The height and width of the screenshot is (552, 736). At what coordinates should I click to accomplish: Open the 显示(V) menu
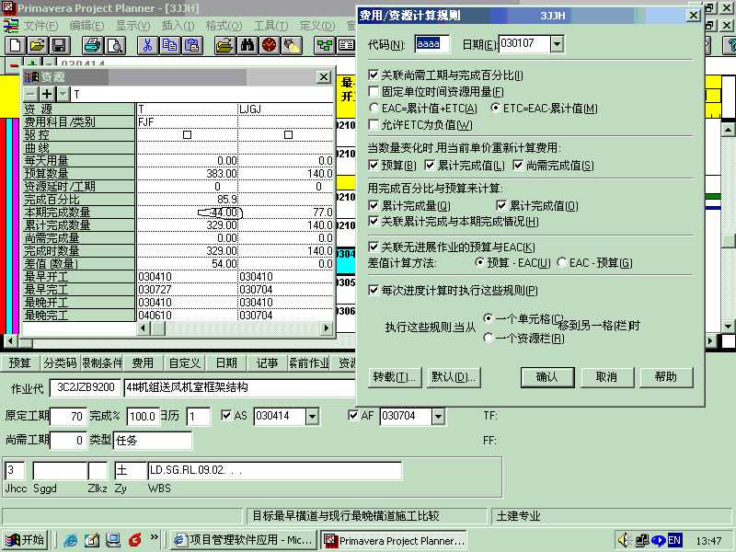tap(132, 26)
